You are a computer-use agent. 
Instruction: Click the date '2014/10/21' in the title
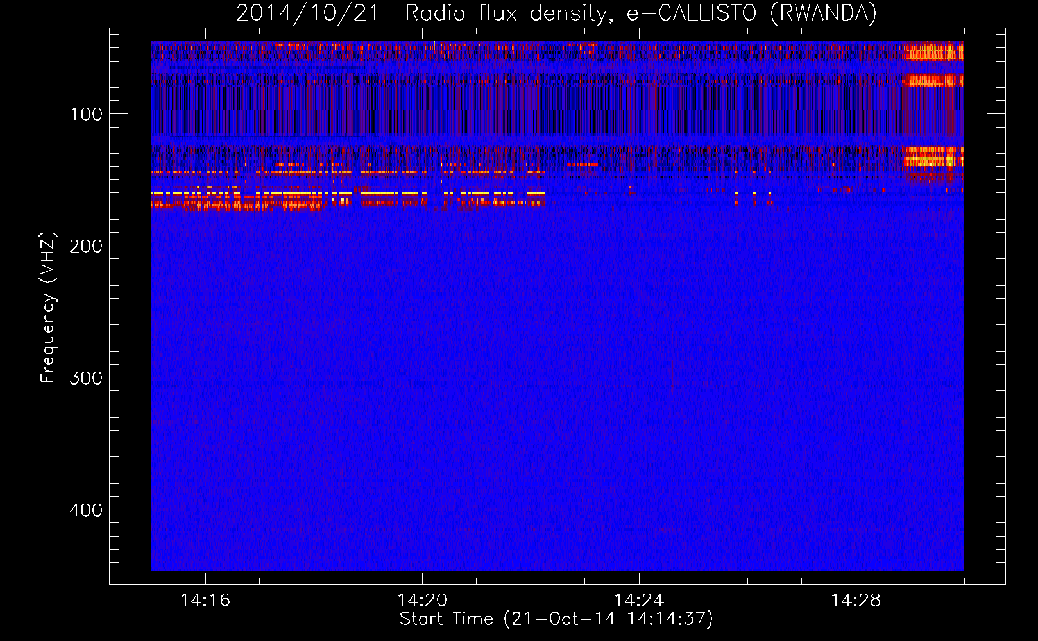point(307,13)
